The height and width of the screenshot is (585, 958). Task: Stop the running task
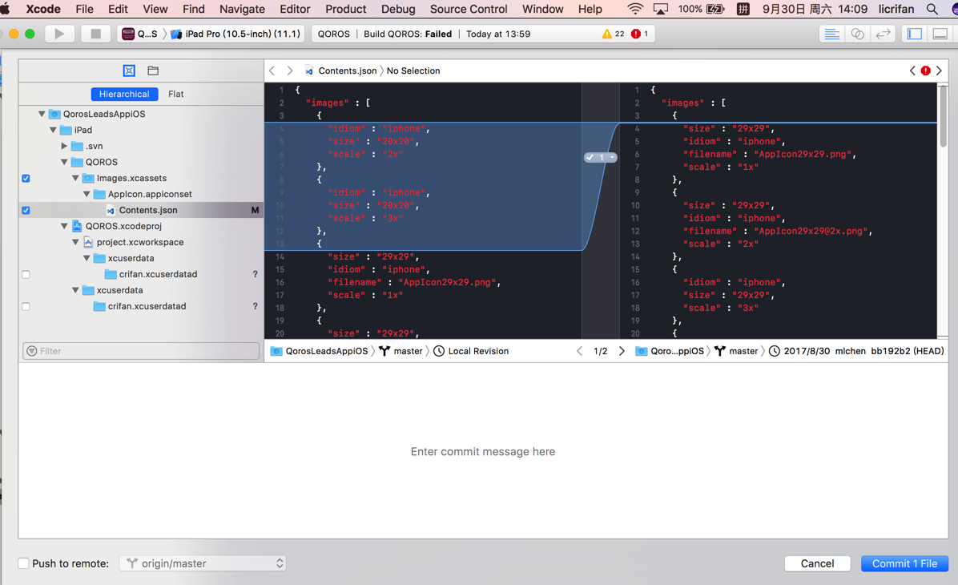(x=95, y=34)
